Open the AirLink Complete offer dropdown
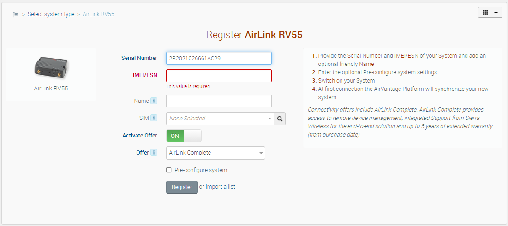The width and height of the screenshot is (508, 226). pos(215,153)
